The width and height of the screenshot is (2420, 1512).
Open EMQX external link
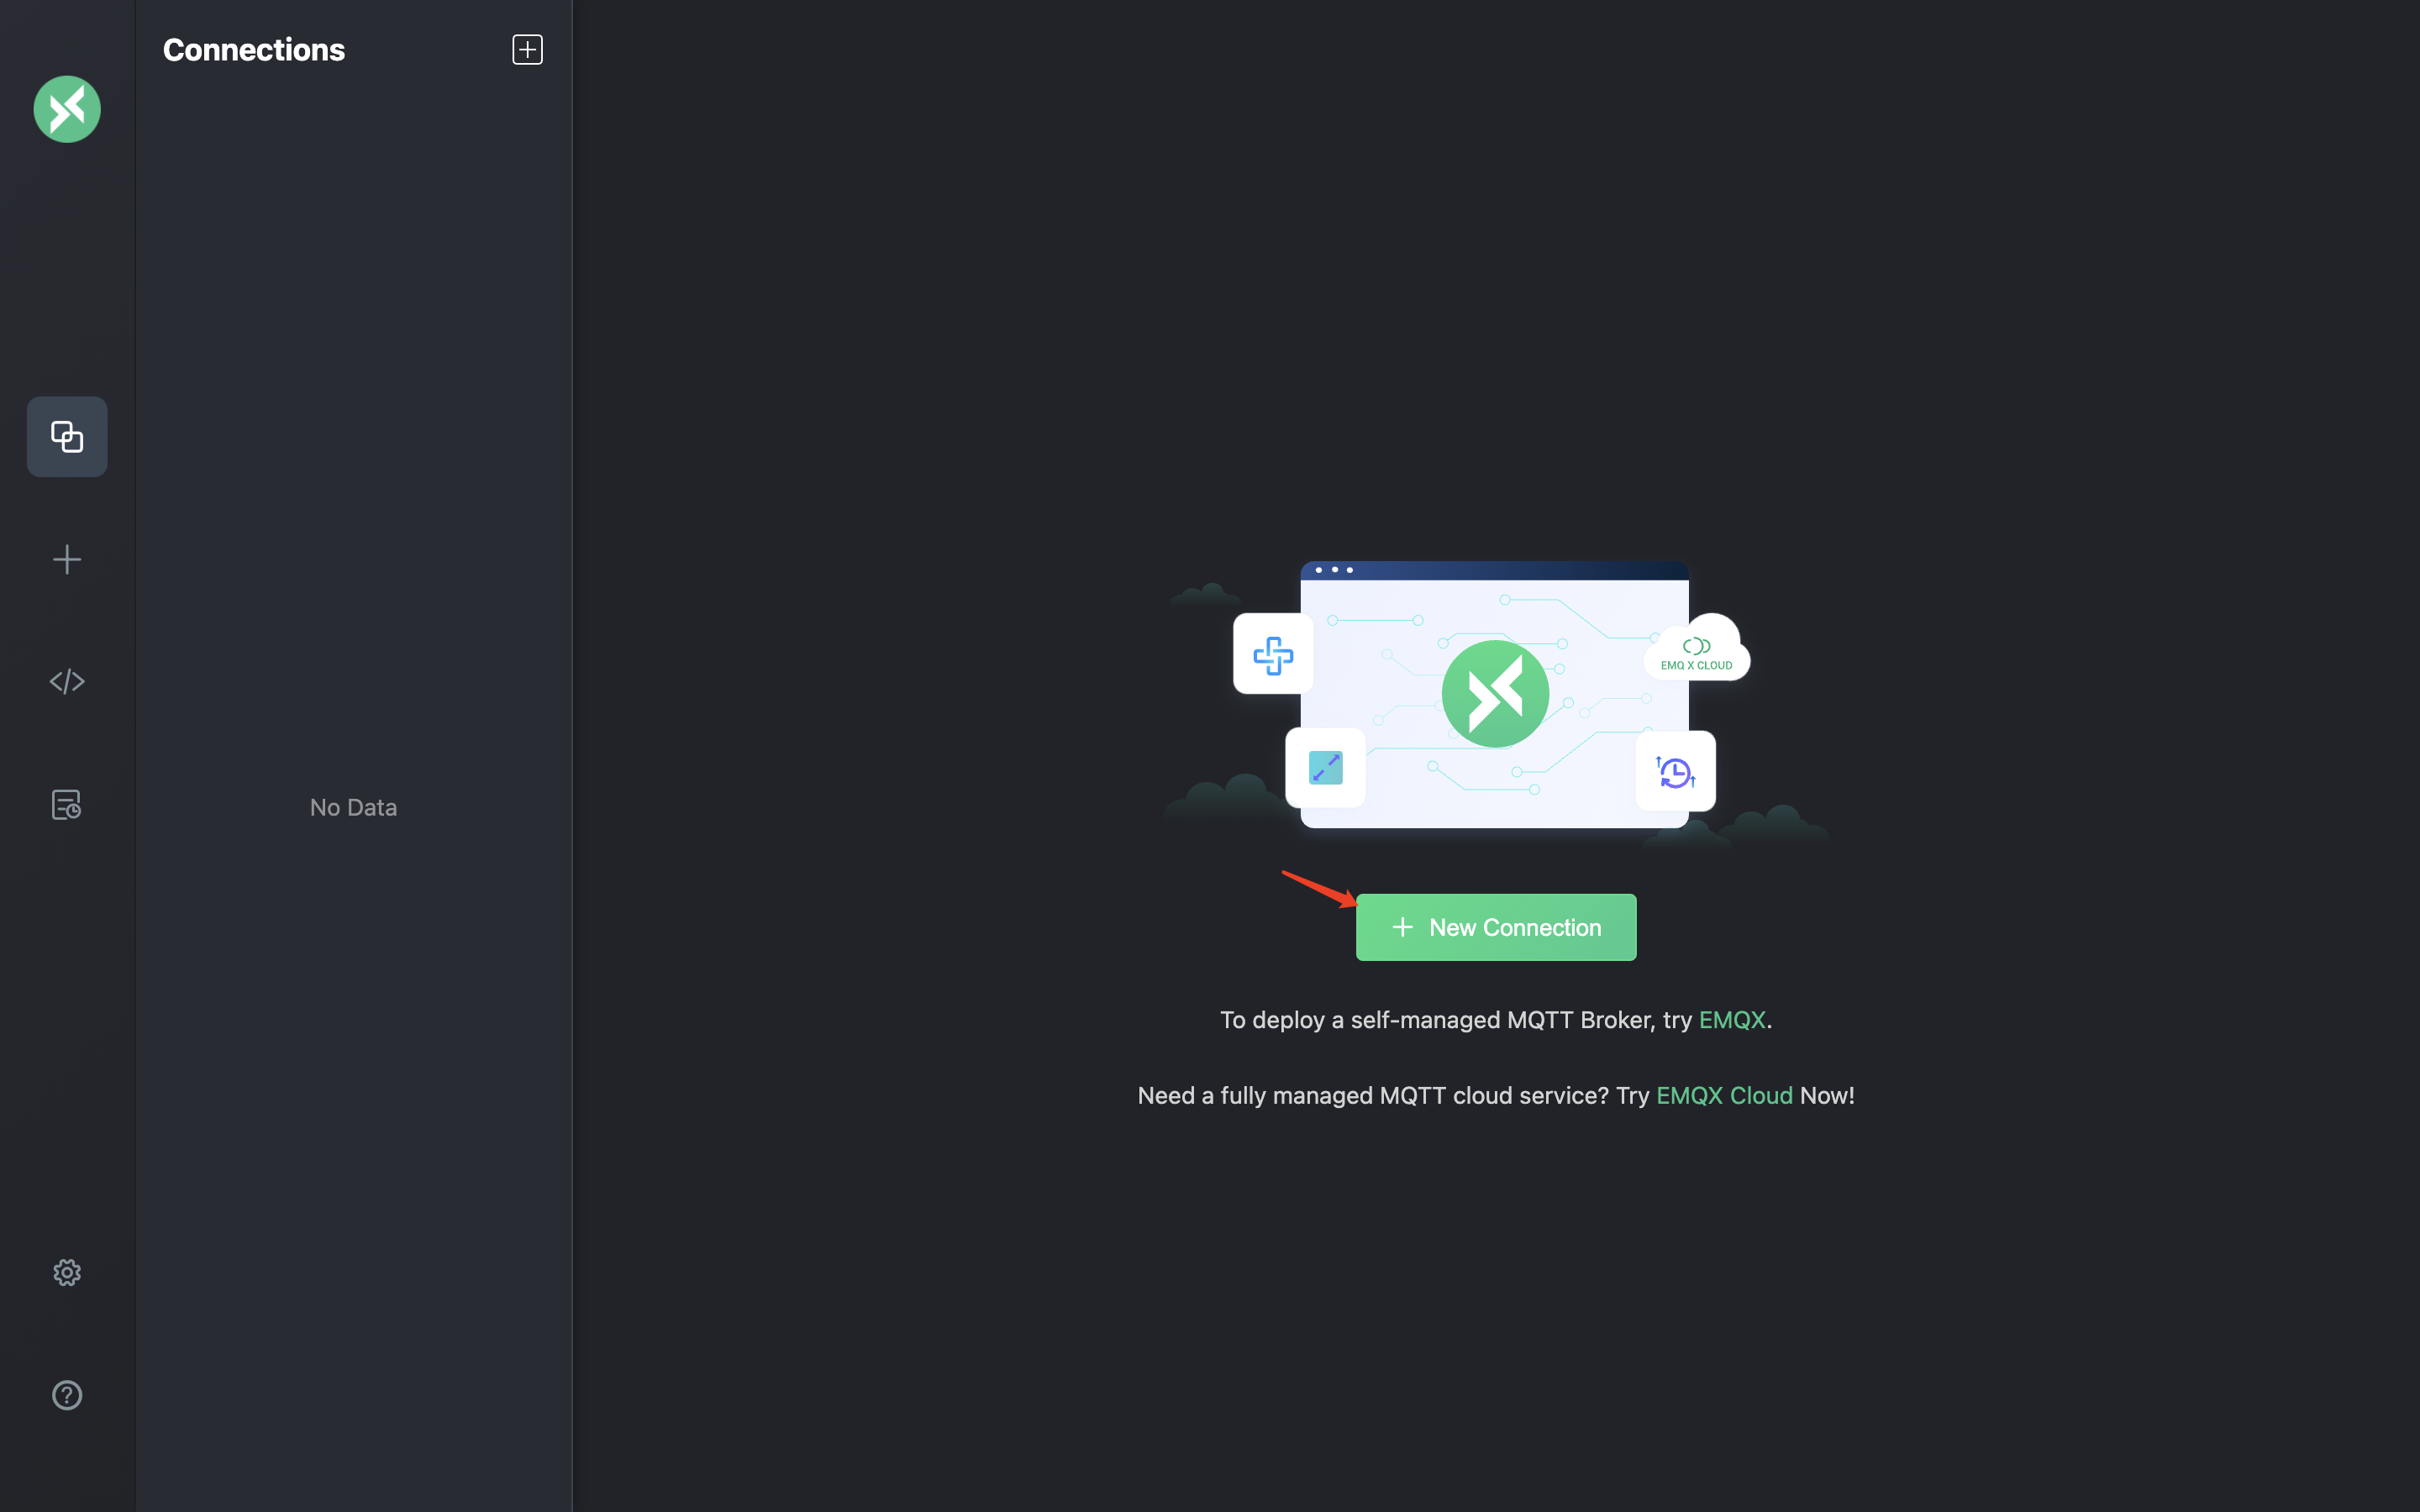(1732, 1019)
